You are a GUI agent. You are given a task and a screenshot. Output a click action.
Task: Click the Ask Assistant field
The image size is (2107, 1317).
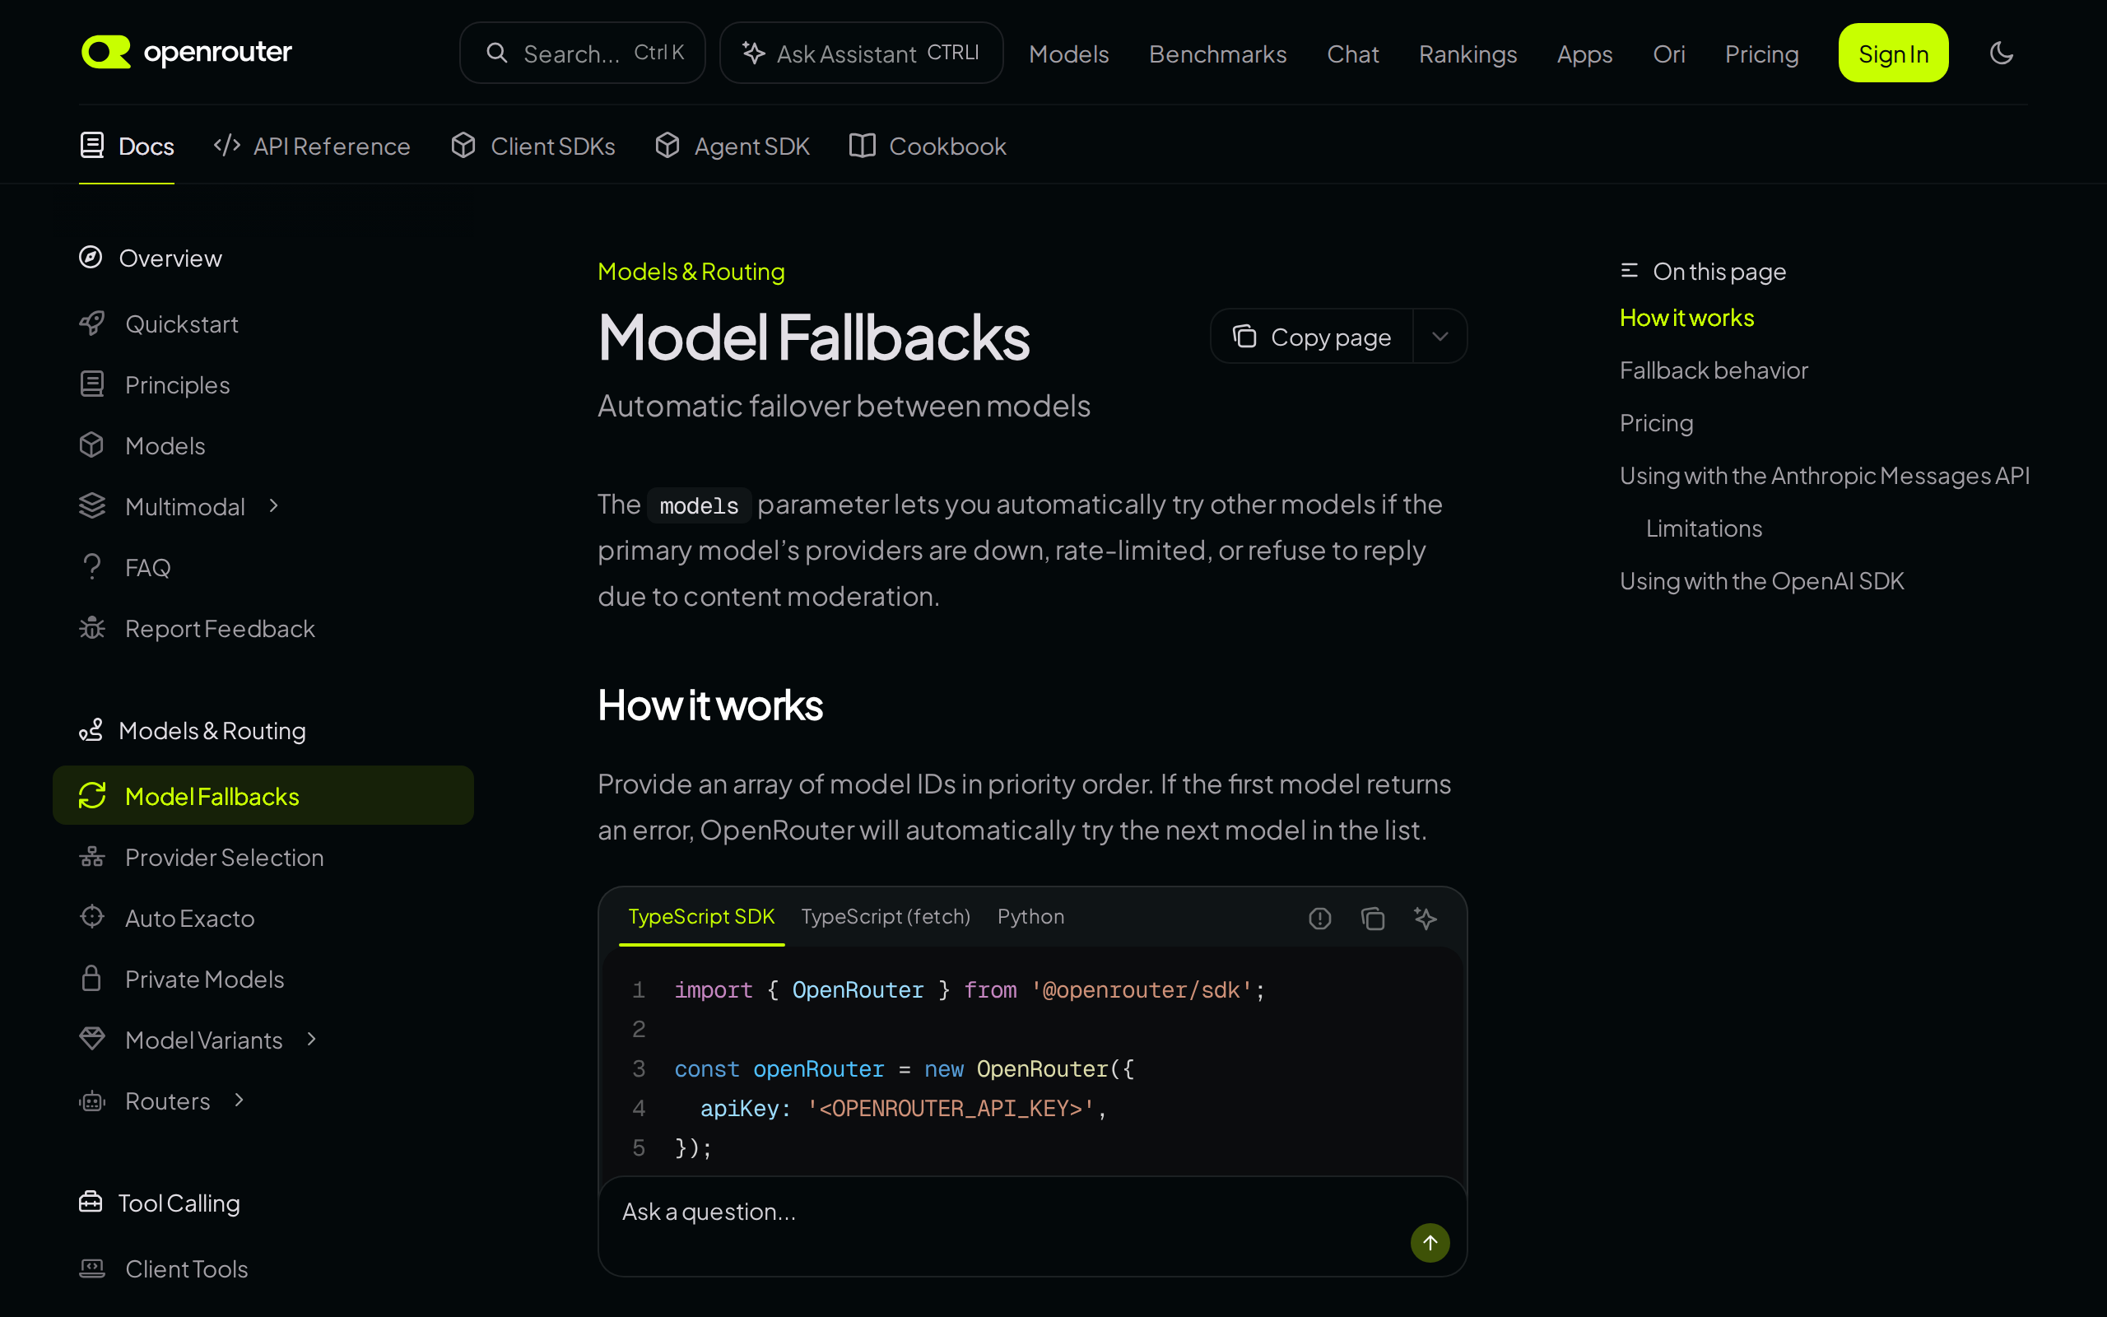(x=861, y=54)
